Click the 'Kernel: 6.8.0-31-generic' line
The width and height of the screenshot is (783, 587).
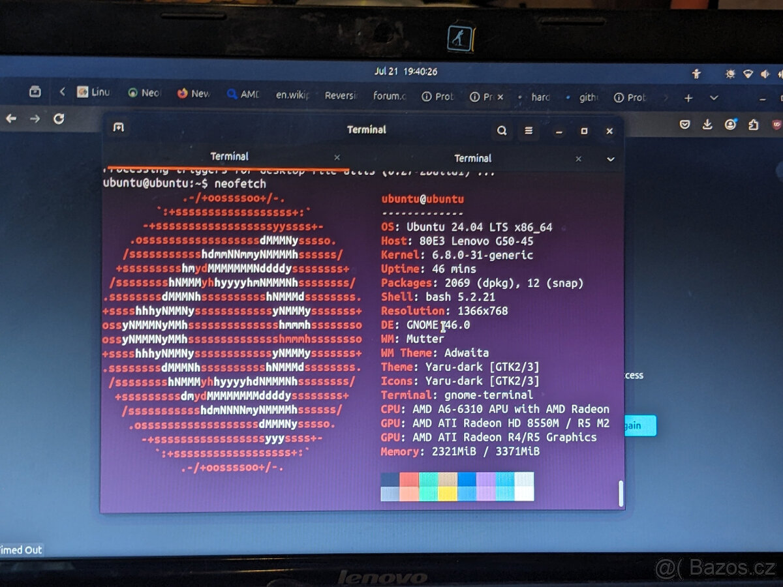[457, 255]
